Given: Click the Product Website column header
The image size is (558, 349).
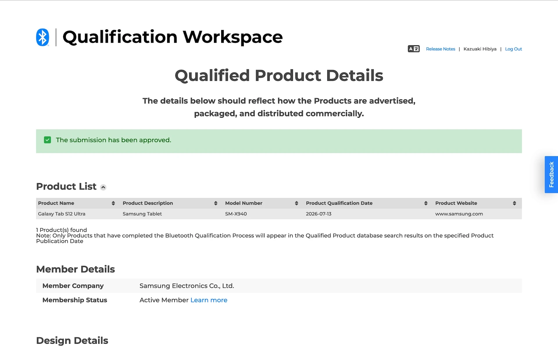Looking at the screenshot, I should [456, 203].
